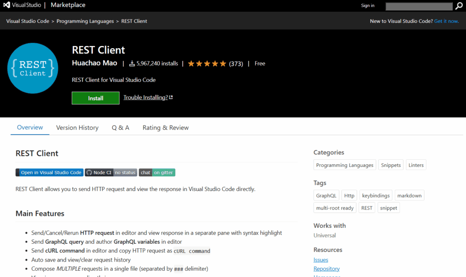The image size is (466, 277).
Task: Click the '###' delimiter code text
Action: tap(178, 269)
